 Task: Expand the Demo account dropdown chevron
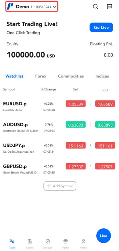click(x=54, y=7)
